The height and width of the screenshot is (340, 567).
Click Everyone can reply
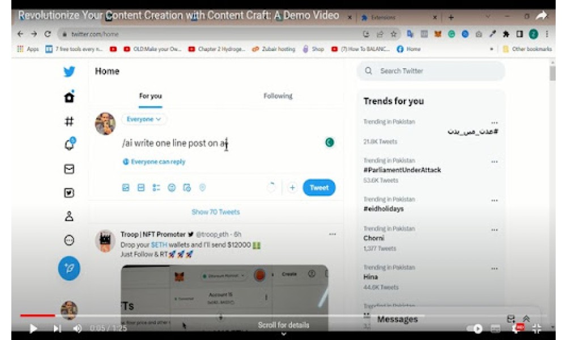tap(154, 162)
